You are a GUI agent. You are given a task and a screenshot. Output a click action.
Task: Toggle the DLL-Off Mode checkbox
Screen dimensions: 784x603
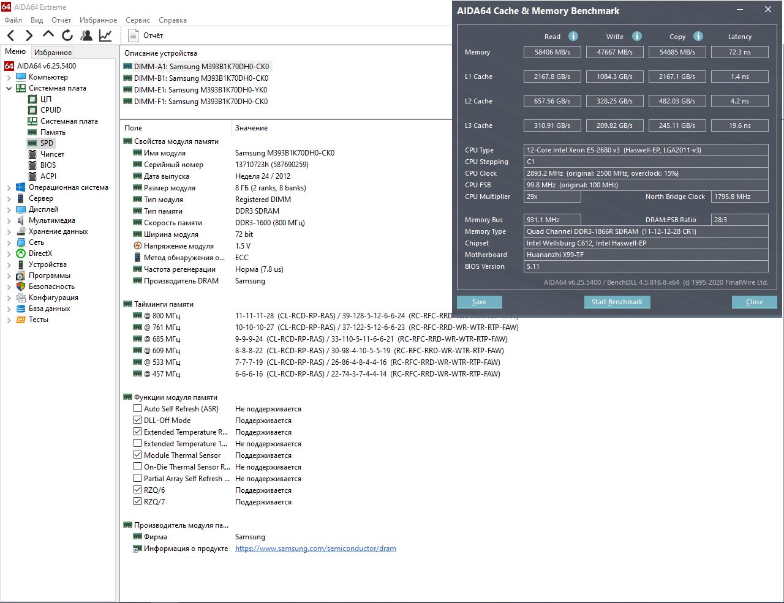138,420
